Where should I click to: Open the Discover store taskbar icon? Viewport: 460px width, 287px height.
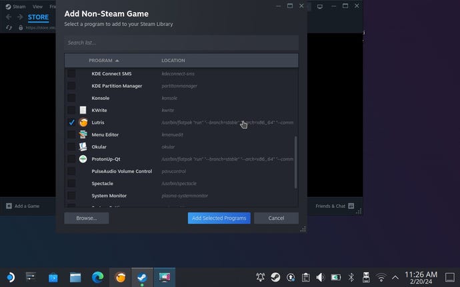click(x=53, y=277)
